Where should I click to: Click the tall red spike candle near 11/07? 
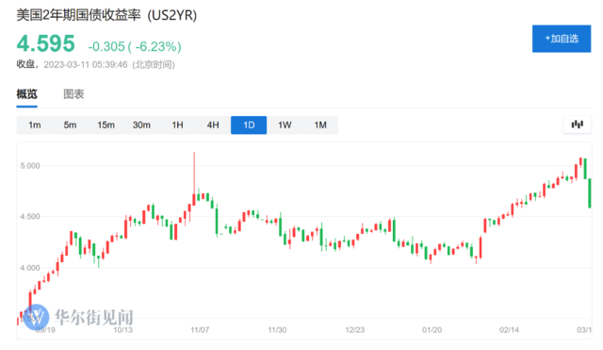click(194, 179)
